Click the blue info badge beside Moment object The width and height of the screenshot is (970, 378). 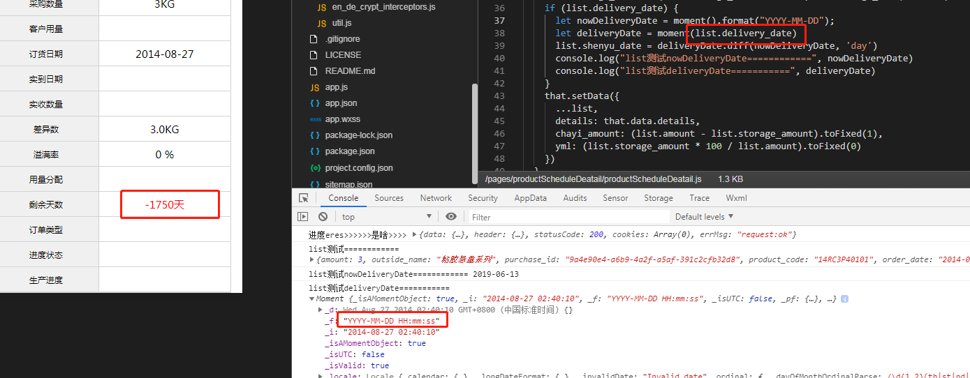844,298
